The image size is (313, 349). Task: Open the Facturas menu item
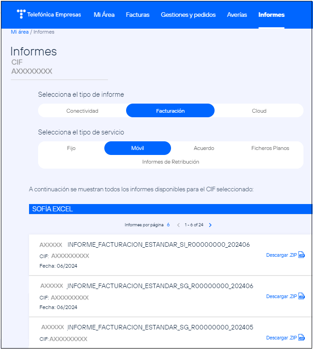click(x=137, y=15)
